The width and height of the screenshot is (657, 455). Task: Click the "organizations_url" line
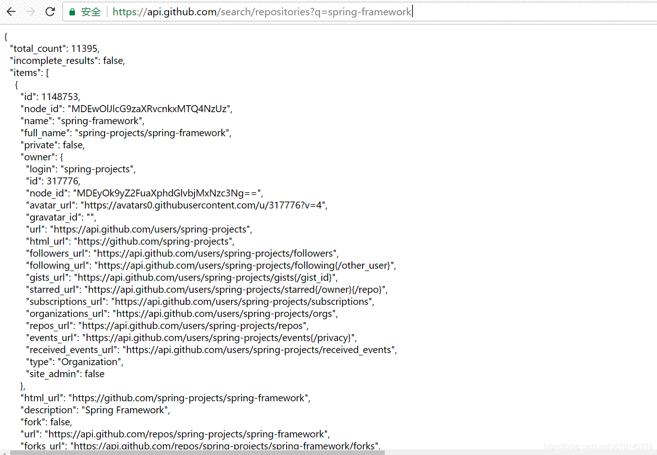(182, 314)
